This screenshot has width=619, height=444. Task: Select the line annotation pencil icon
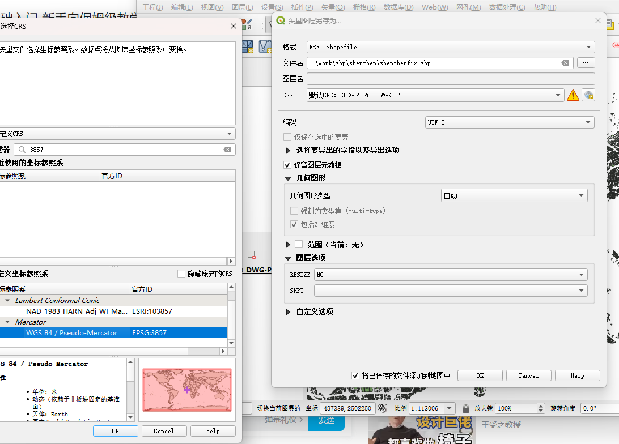click(x=249, y=20)
